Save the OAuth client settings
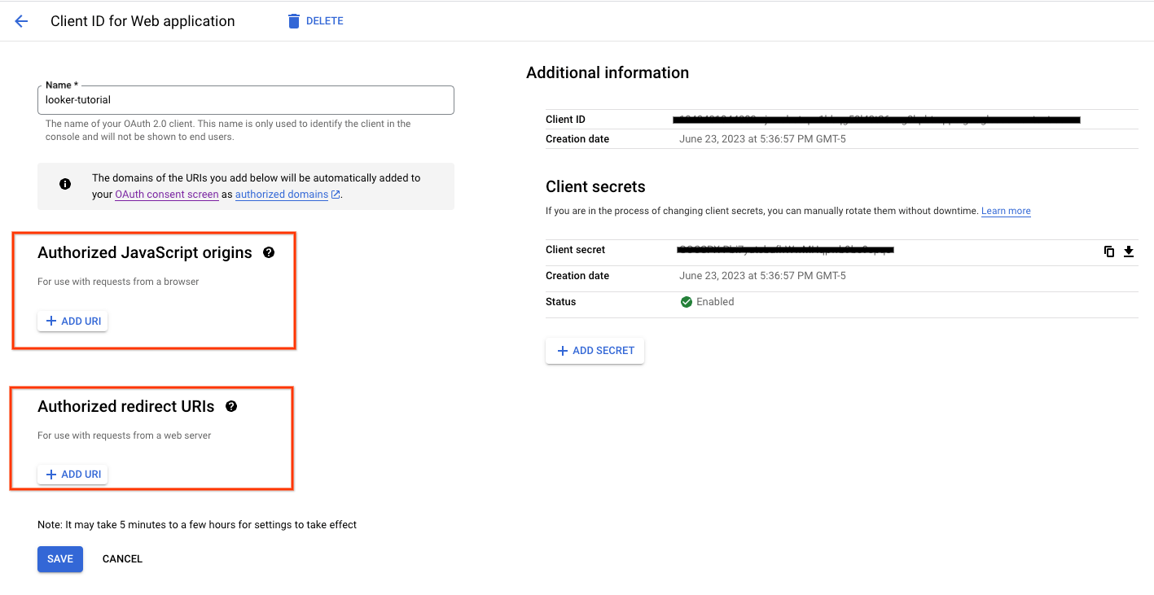1154x595 pixels. coord(59,558)
